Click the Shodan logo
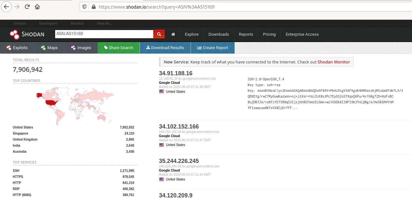The image size is (412, 198). point(27,34)
